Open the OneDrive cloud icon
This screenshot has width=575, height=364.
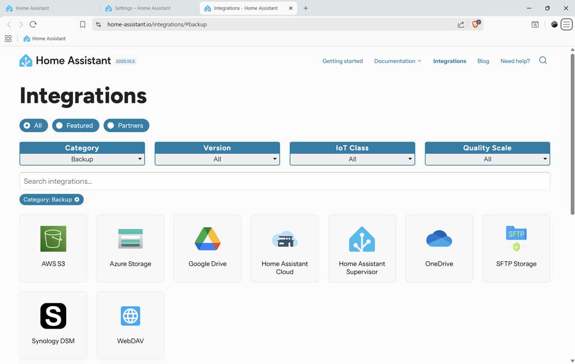[x=439, y=239]
